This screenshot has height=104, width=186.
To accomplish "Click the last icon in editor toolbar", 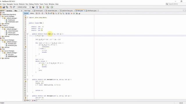I will pos(79,14).
